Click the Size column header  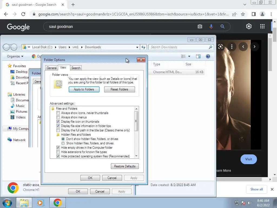coord(194,64)
